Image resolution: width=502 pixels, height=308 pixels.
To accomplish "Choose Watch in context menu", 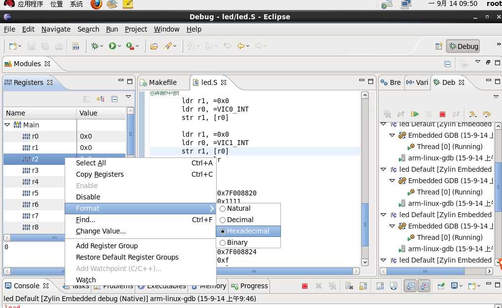I will (141, 280).
